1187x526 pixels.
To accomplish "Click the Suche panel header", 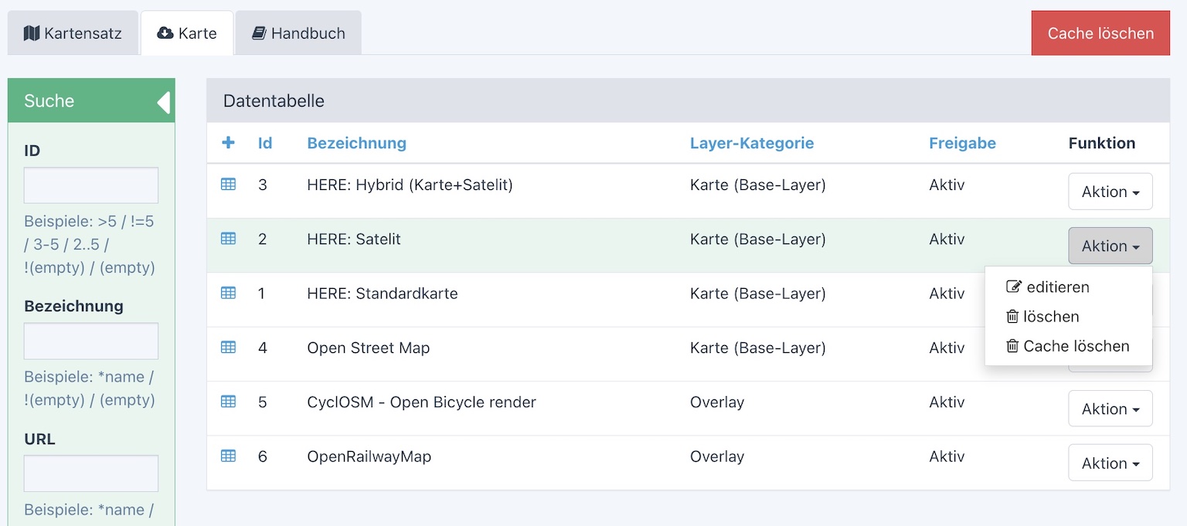I will (x=91, y=100).
